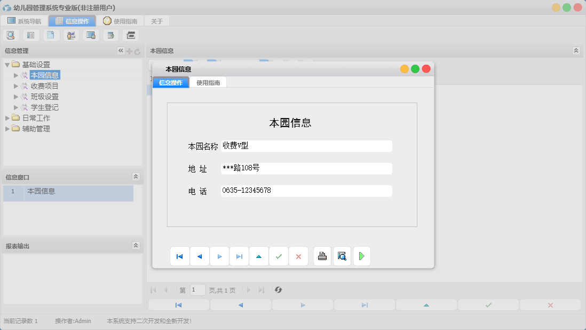Execute with the green play icon
Image resolution: width=586 pixels, height=330 pixels.
click(x=362, y=256)
